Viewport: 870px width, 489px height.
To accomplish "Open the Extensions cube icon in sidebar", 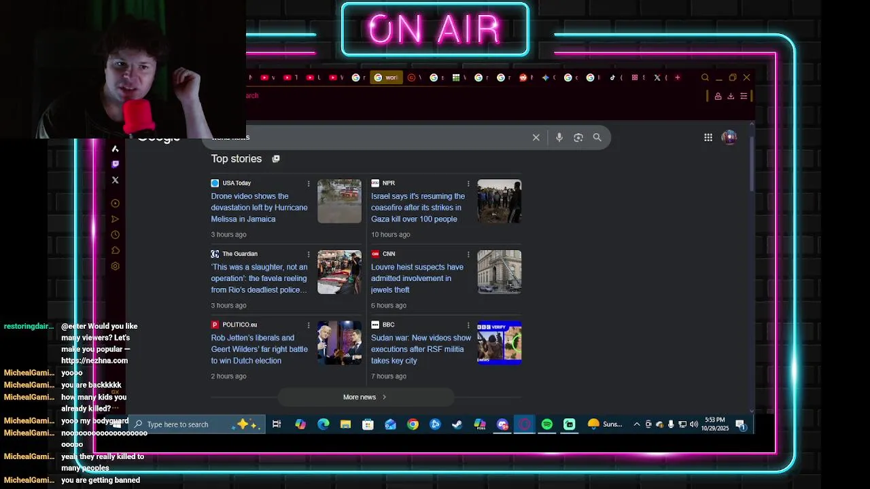I will pyautogui.click(x=115, y=251).
